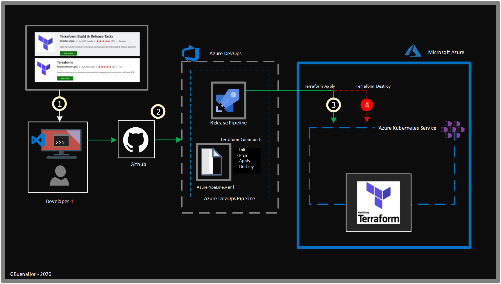Click Get it free under Microsoft DevLabs Terraform
The height and width of the screenshot is (284, 501).
click(x=65, y=78)
